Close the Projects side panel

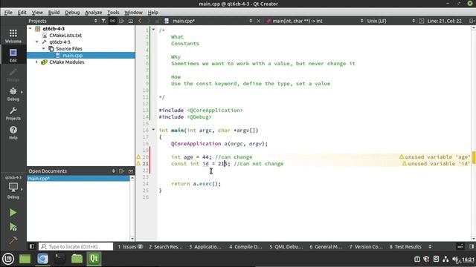click(131, 21)
